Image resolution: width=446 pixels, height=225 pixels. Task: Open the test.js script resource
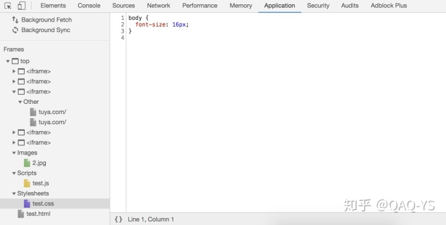(x=41, y=184)
